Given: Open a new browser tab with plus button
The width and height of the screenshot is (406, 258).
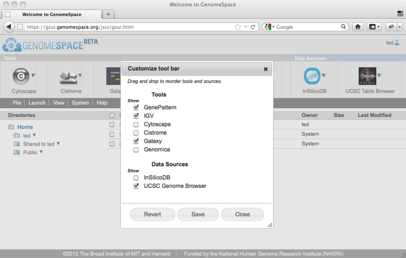Looking at the screenshot, I should (108, 14).
